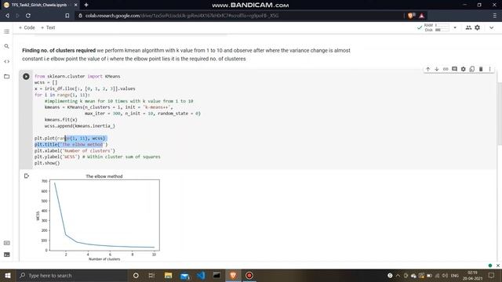The width and height of the screenshot is (502, 282).
Task: Close the bottom status indicator bar
Action: click(x=498, y=266)
